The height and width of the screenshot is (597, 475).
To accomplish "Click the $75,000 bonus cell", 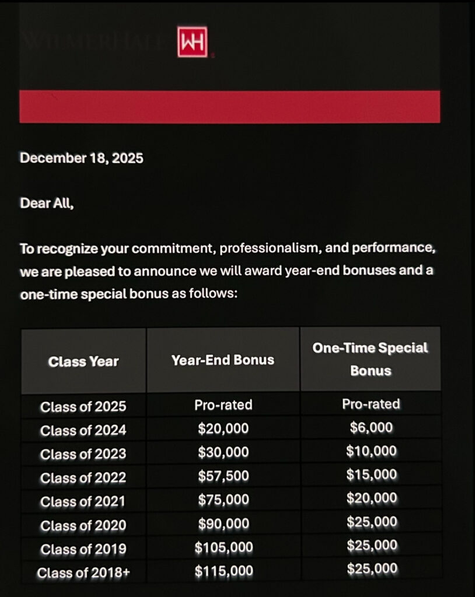I will pyautogui.click(x=223, y=500).
